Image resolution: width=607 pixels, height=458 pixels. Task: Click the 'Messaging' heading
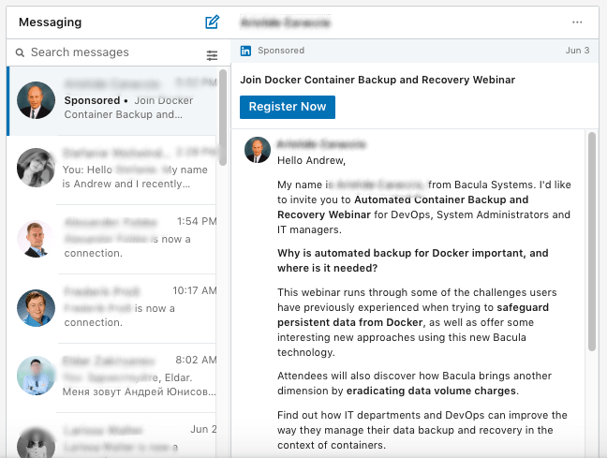pyautogui.click(x=51, y=22)
